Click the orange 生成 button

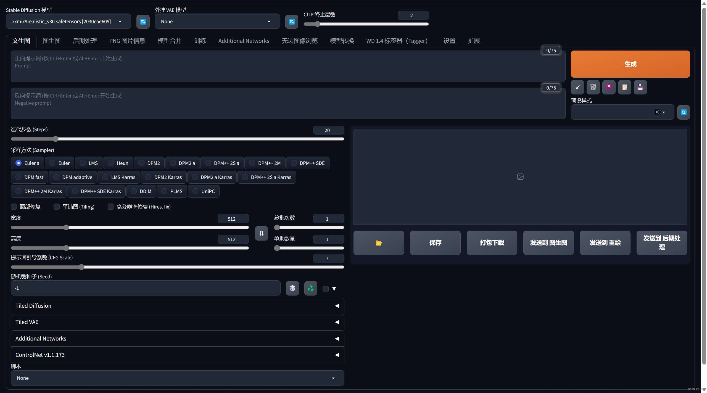click(x=630, y=64)
